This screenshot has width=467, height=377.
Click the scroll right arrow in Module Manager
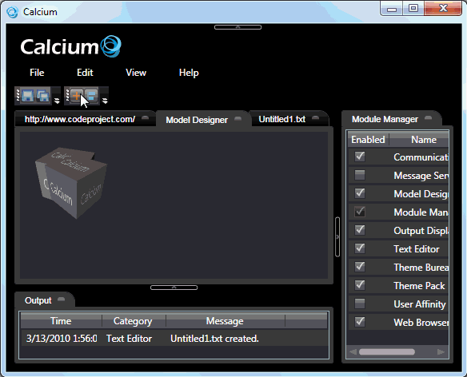pyautogui.click(x=441, y=352)
